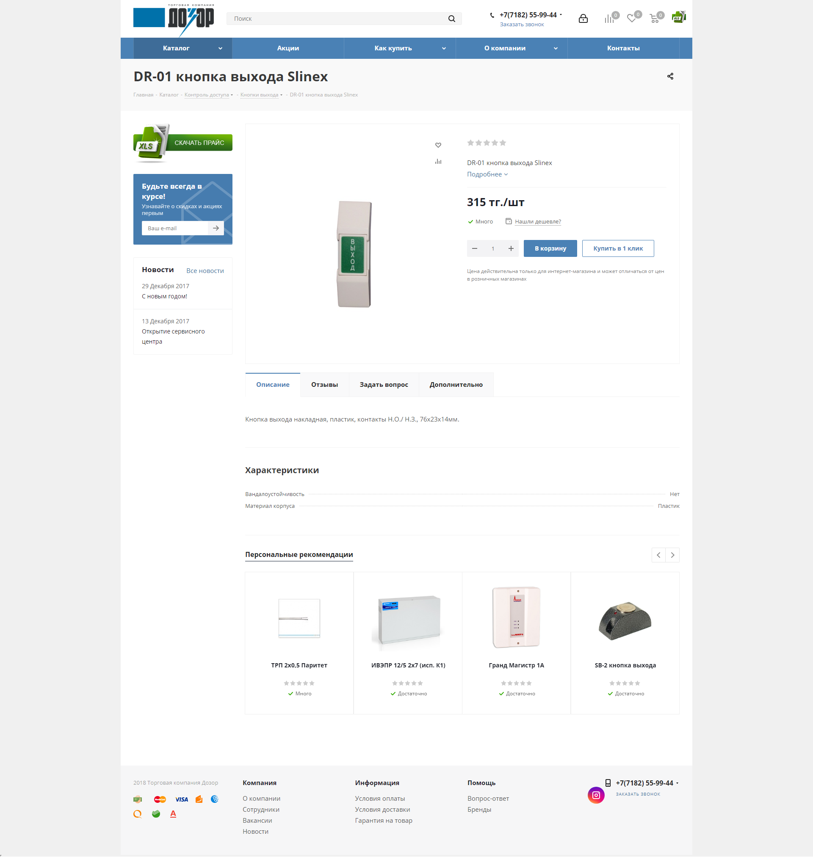The height and width of the screenshot is (857, 813).
Task: Open 'Открытие сервисного центра' news item
Action: click(x=173, y=337)
